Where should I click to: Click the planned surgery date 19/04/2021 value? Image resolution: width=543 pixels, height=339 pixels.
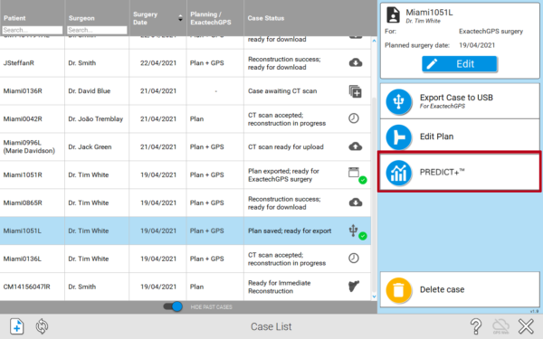pos(477,45)
